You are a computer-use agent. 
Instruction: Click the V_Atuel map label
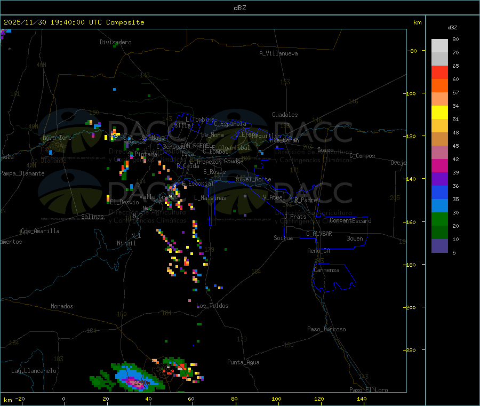(274, 197)
